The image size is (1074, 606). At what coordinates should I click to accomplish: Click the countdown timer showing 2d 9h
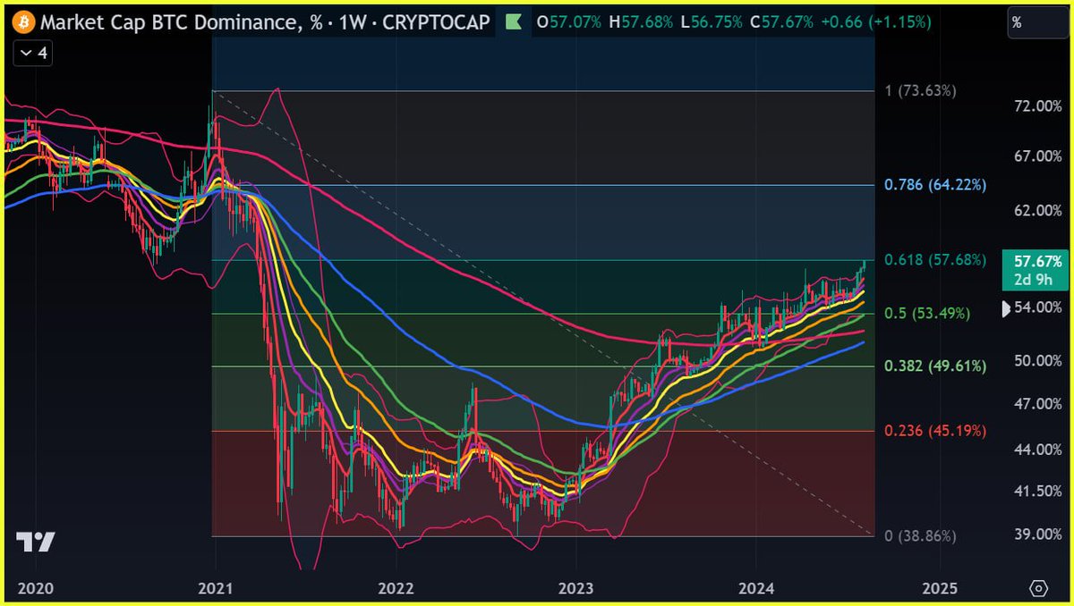[1036, 279]
